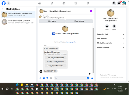Viewport: 129px width, 95px height.
Task: Open the sticker picker icon
Action: click(47, 78)
